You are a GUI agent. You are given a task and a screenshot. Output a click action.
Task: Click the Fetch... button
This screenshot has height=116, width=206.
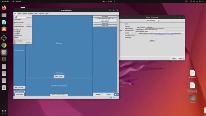[x=109, y=94]
